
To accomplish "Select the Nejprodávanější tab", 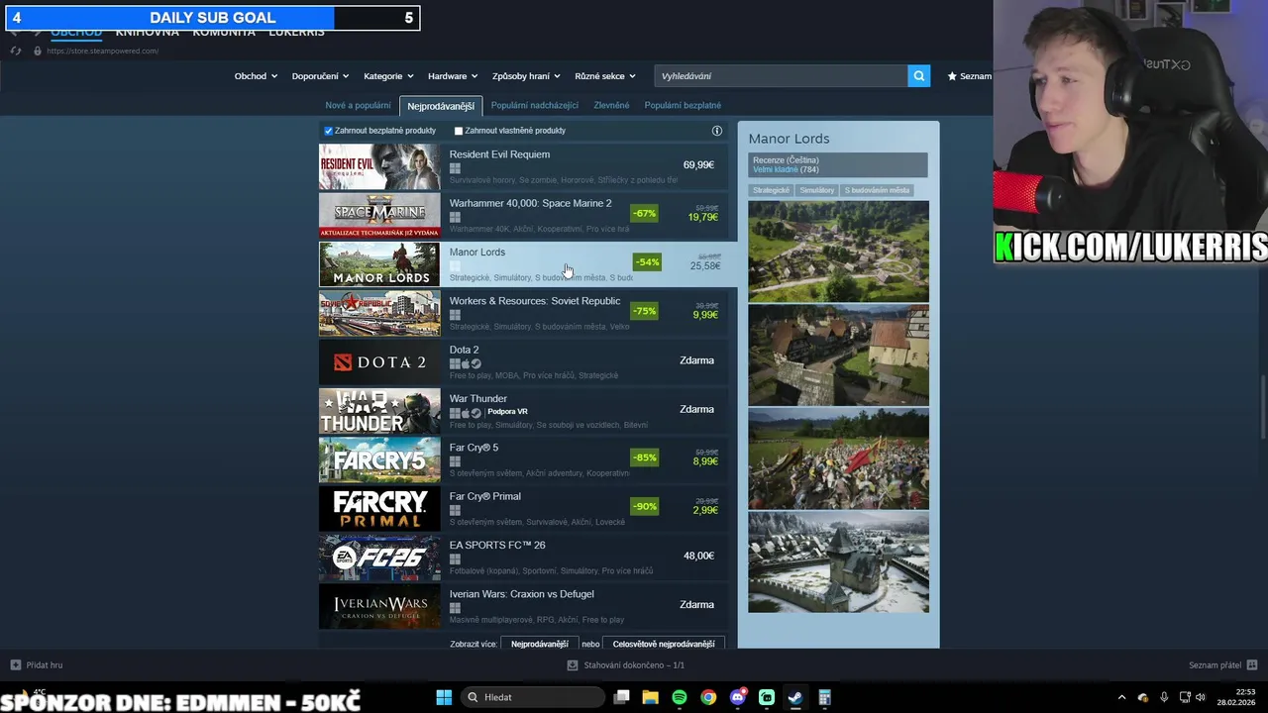I will pos(441,106).
